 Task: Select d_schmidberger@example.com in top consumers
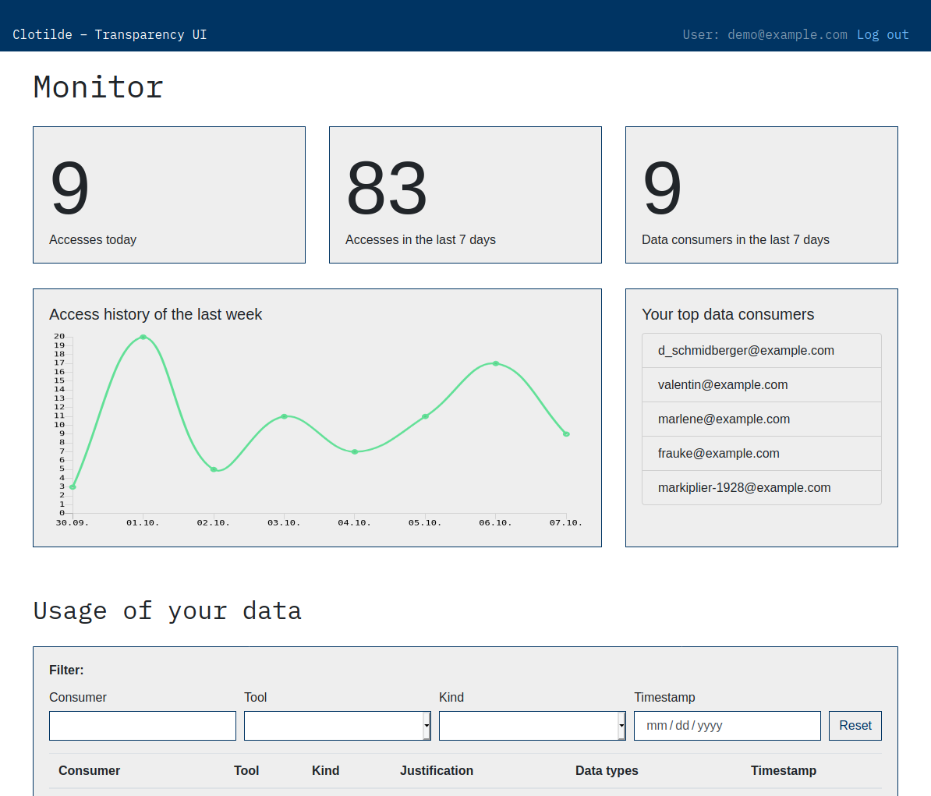(x=745, y=351)
